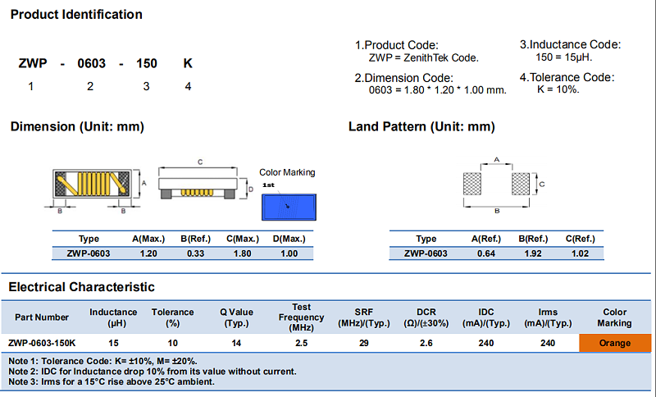This screenshot has height=397, width=656.
Task: Click "Color Marking" header in electrical table
Action: [614, 317]
